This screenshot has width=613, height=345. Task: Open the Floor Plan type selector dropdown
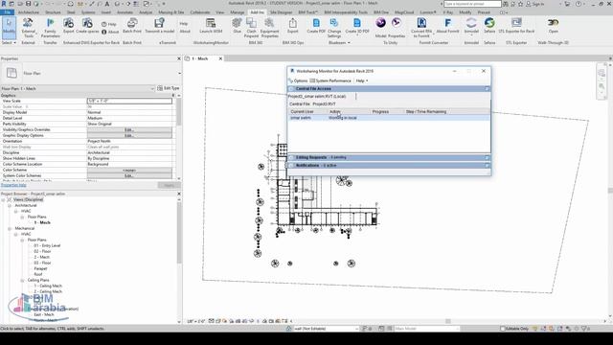click(179, 73)
